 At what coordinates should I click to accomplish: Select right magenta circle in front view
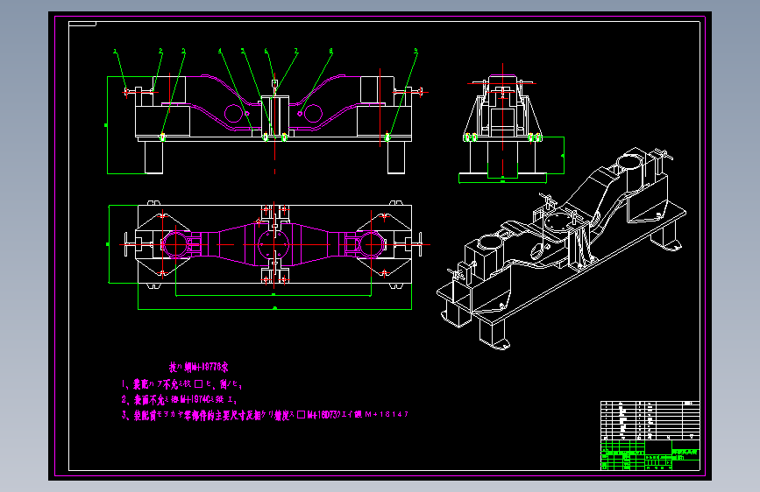[x=314, y=113]
